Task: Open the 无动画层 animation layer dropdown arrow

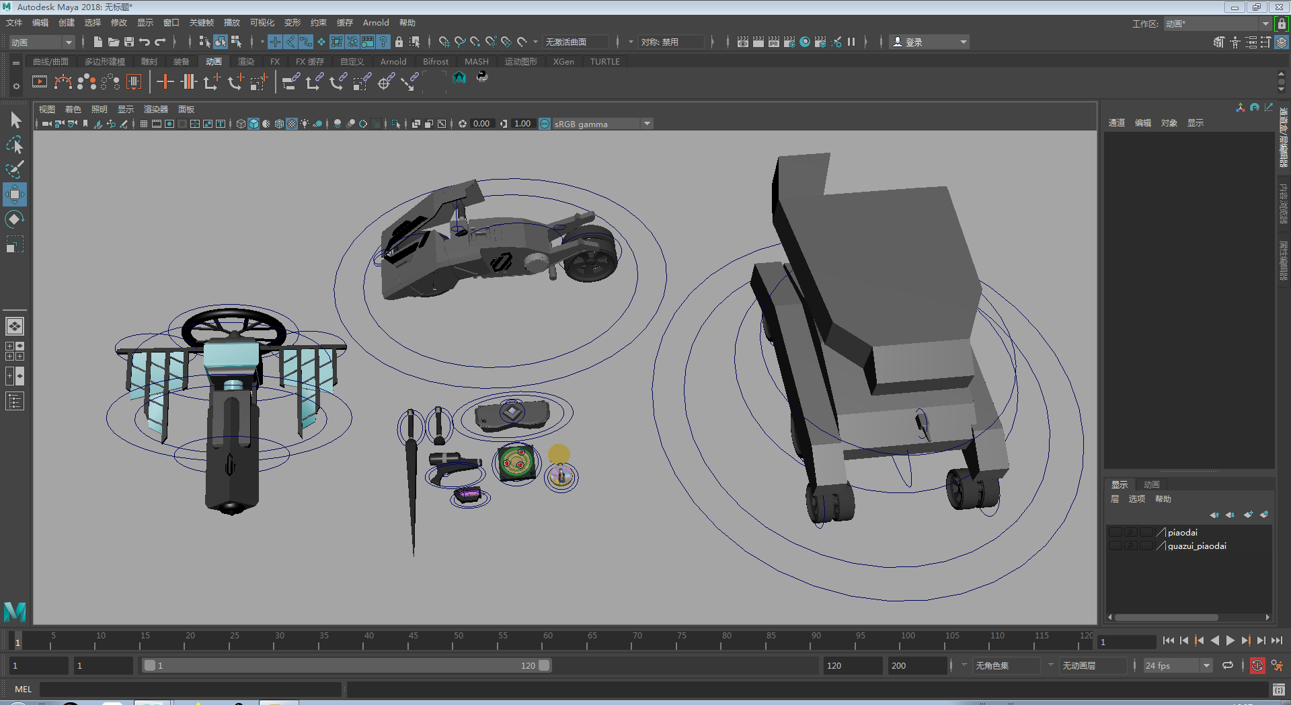Action: pyautogui.click(x=1051, y=665)
